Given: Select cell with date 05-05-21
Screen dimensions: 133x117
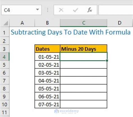Looking at the screenshot, I should [47, 88].
